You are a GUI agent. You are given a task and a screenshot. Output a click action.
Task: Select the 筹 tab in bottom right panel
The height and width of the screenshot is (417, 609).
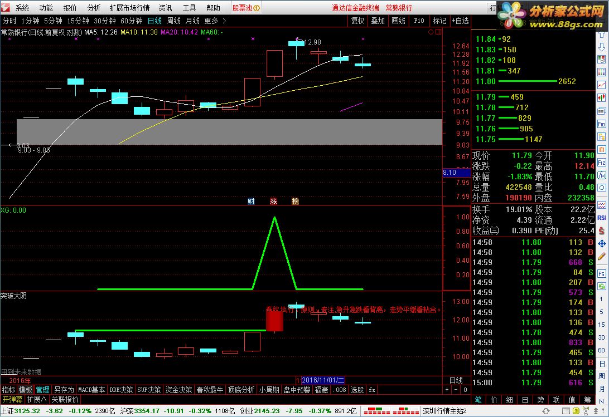587,400
